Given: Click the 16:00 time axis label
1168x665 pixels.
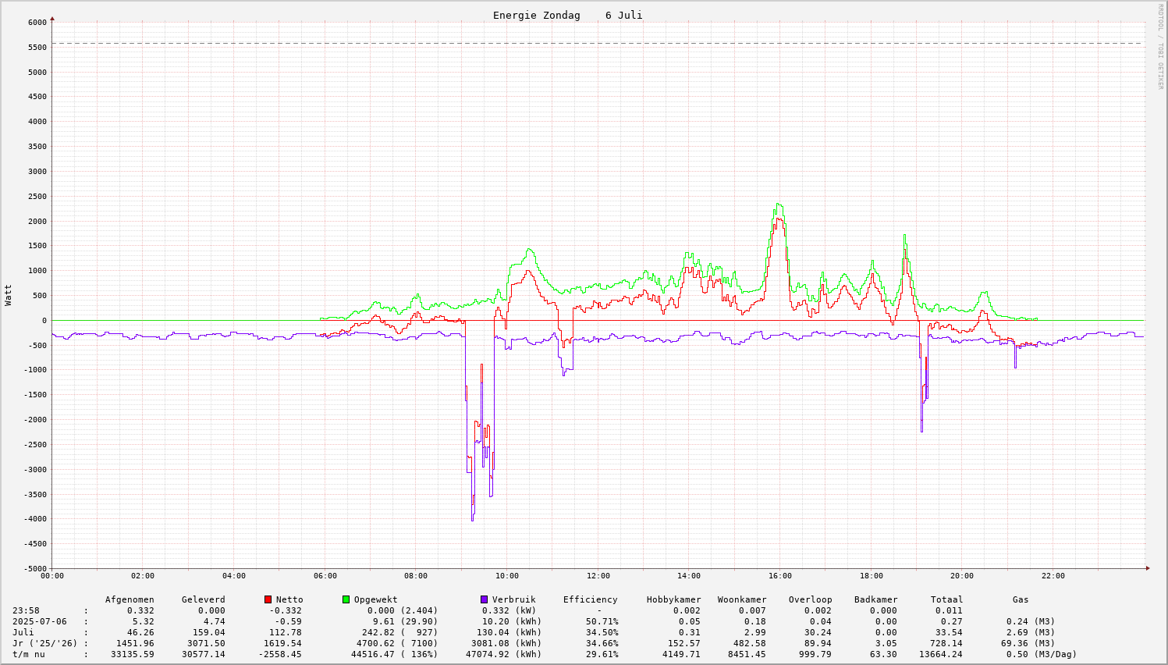Looking at the screenshot, I should [x=779, y=576].
